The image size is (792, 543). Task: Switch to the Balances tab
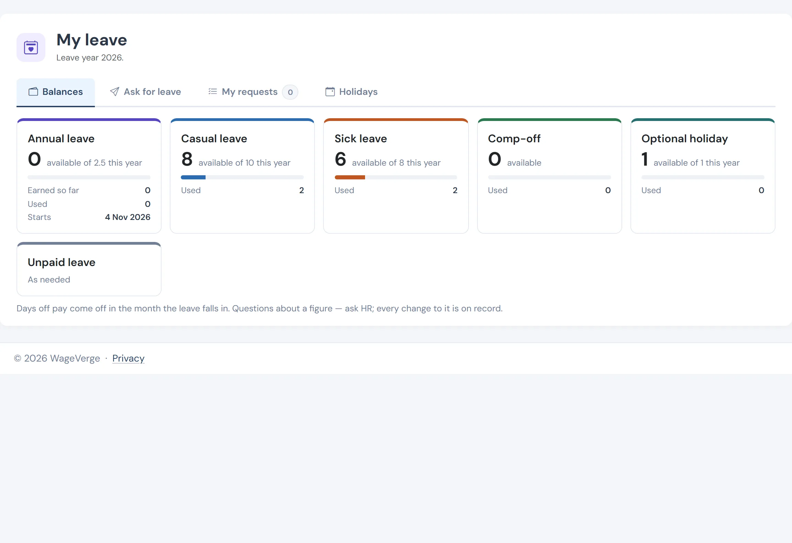(x=56, y=92)
